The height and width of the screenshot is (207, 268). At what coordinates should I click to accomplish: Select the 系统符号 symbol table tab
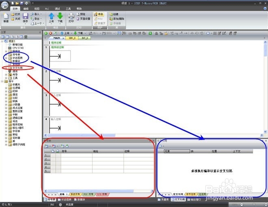click(75, 194)
